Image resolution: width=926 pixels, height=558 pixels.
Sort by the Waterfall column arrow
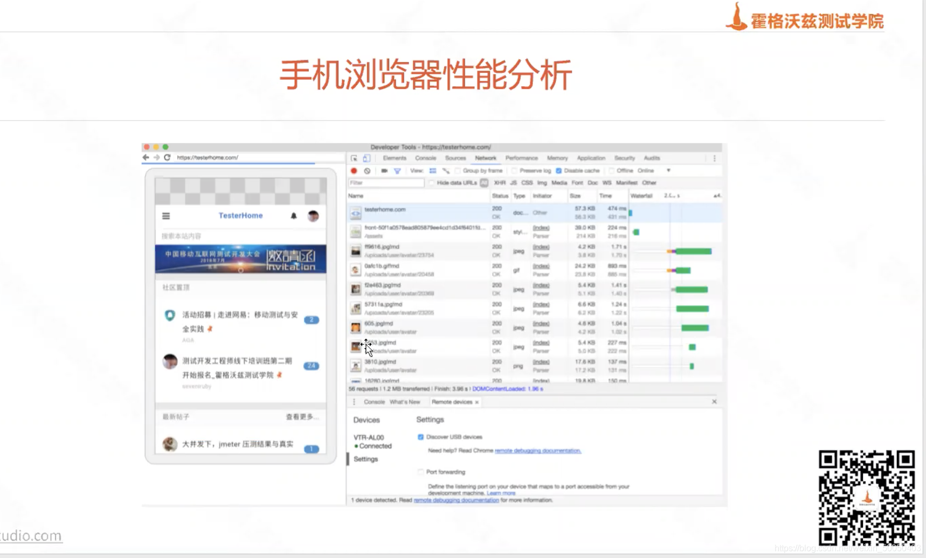[x=716, y=196]
